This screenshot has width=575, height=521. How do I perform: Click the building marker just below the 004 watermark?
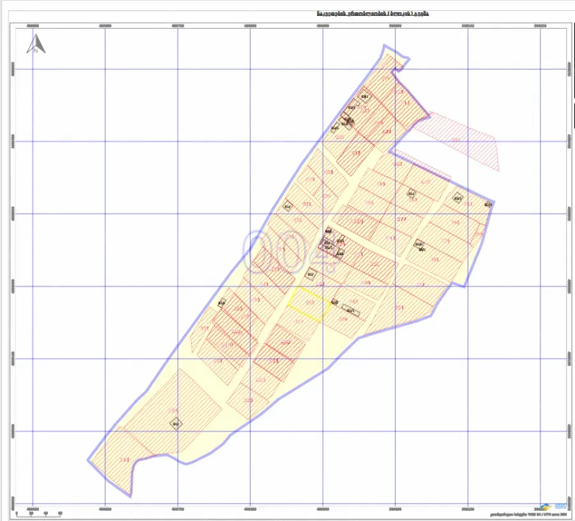[x=310, y=275]
